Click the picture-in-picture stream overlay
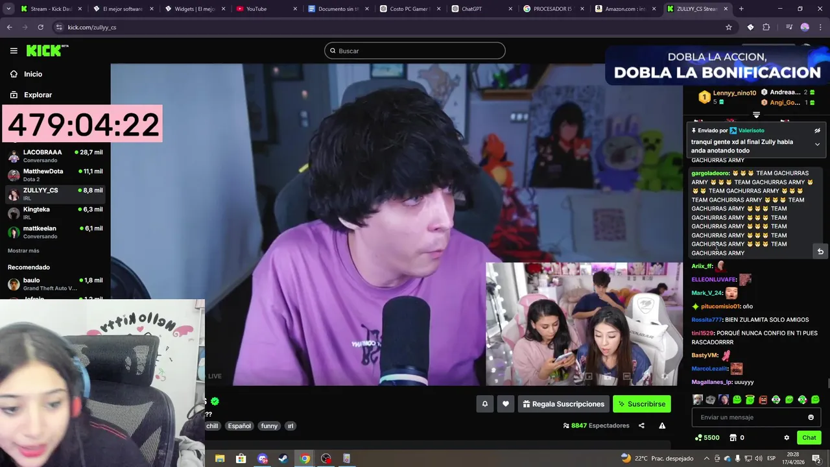 click(x=584, y=324)
